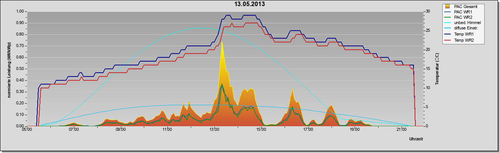Click the 0.50 power axis value
The height and width of the screenshot is (153, 500).
20,69
